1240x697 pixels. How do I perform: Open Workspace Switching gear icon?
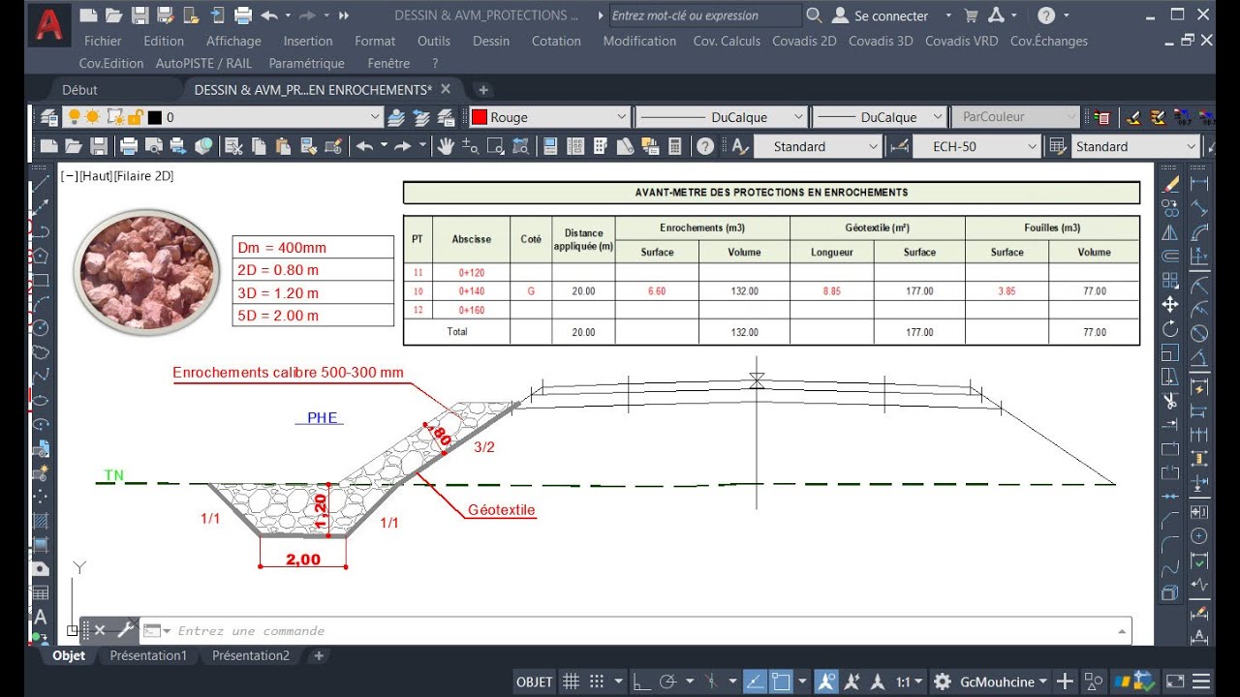point(942,682)
